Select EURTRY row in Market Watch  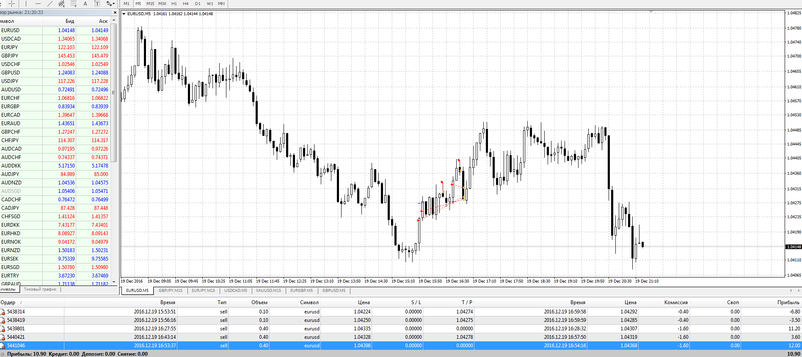click(x=55, y=276)
